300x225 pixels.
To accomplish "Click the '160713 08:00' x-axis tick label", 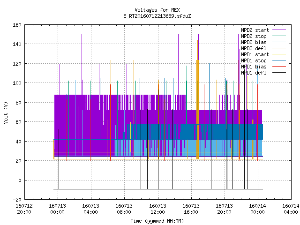I will point(124,209).
